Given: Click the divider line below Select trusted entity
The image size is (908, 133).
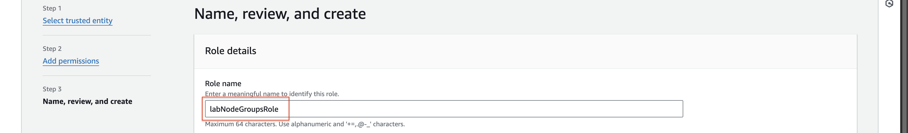Looking at the screenshot, I should [x=97, y=35].
